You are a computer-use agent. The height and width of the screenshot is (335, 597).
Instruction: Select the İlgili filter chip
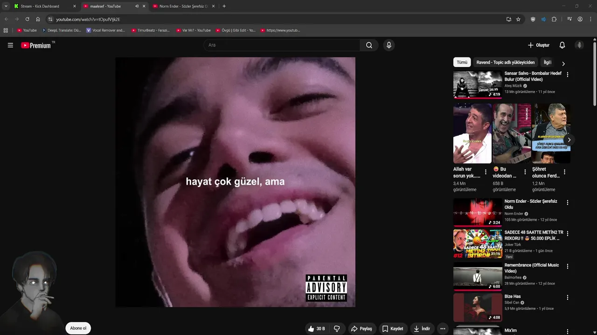pyautogui.click(x=548, y=62)
